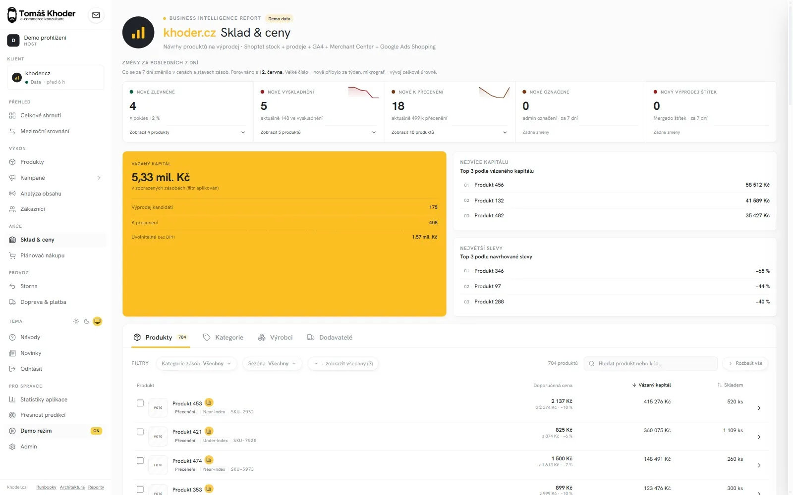Viewport: 793px width, 495px height.
Task: Open Sklad & ceny menu item
Action: (56, 240)
